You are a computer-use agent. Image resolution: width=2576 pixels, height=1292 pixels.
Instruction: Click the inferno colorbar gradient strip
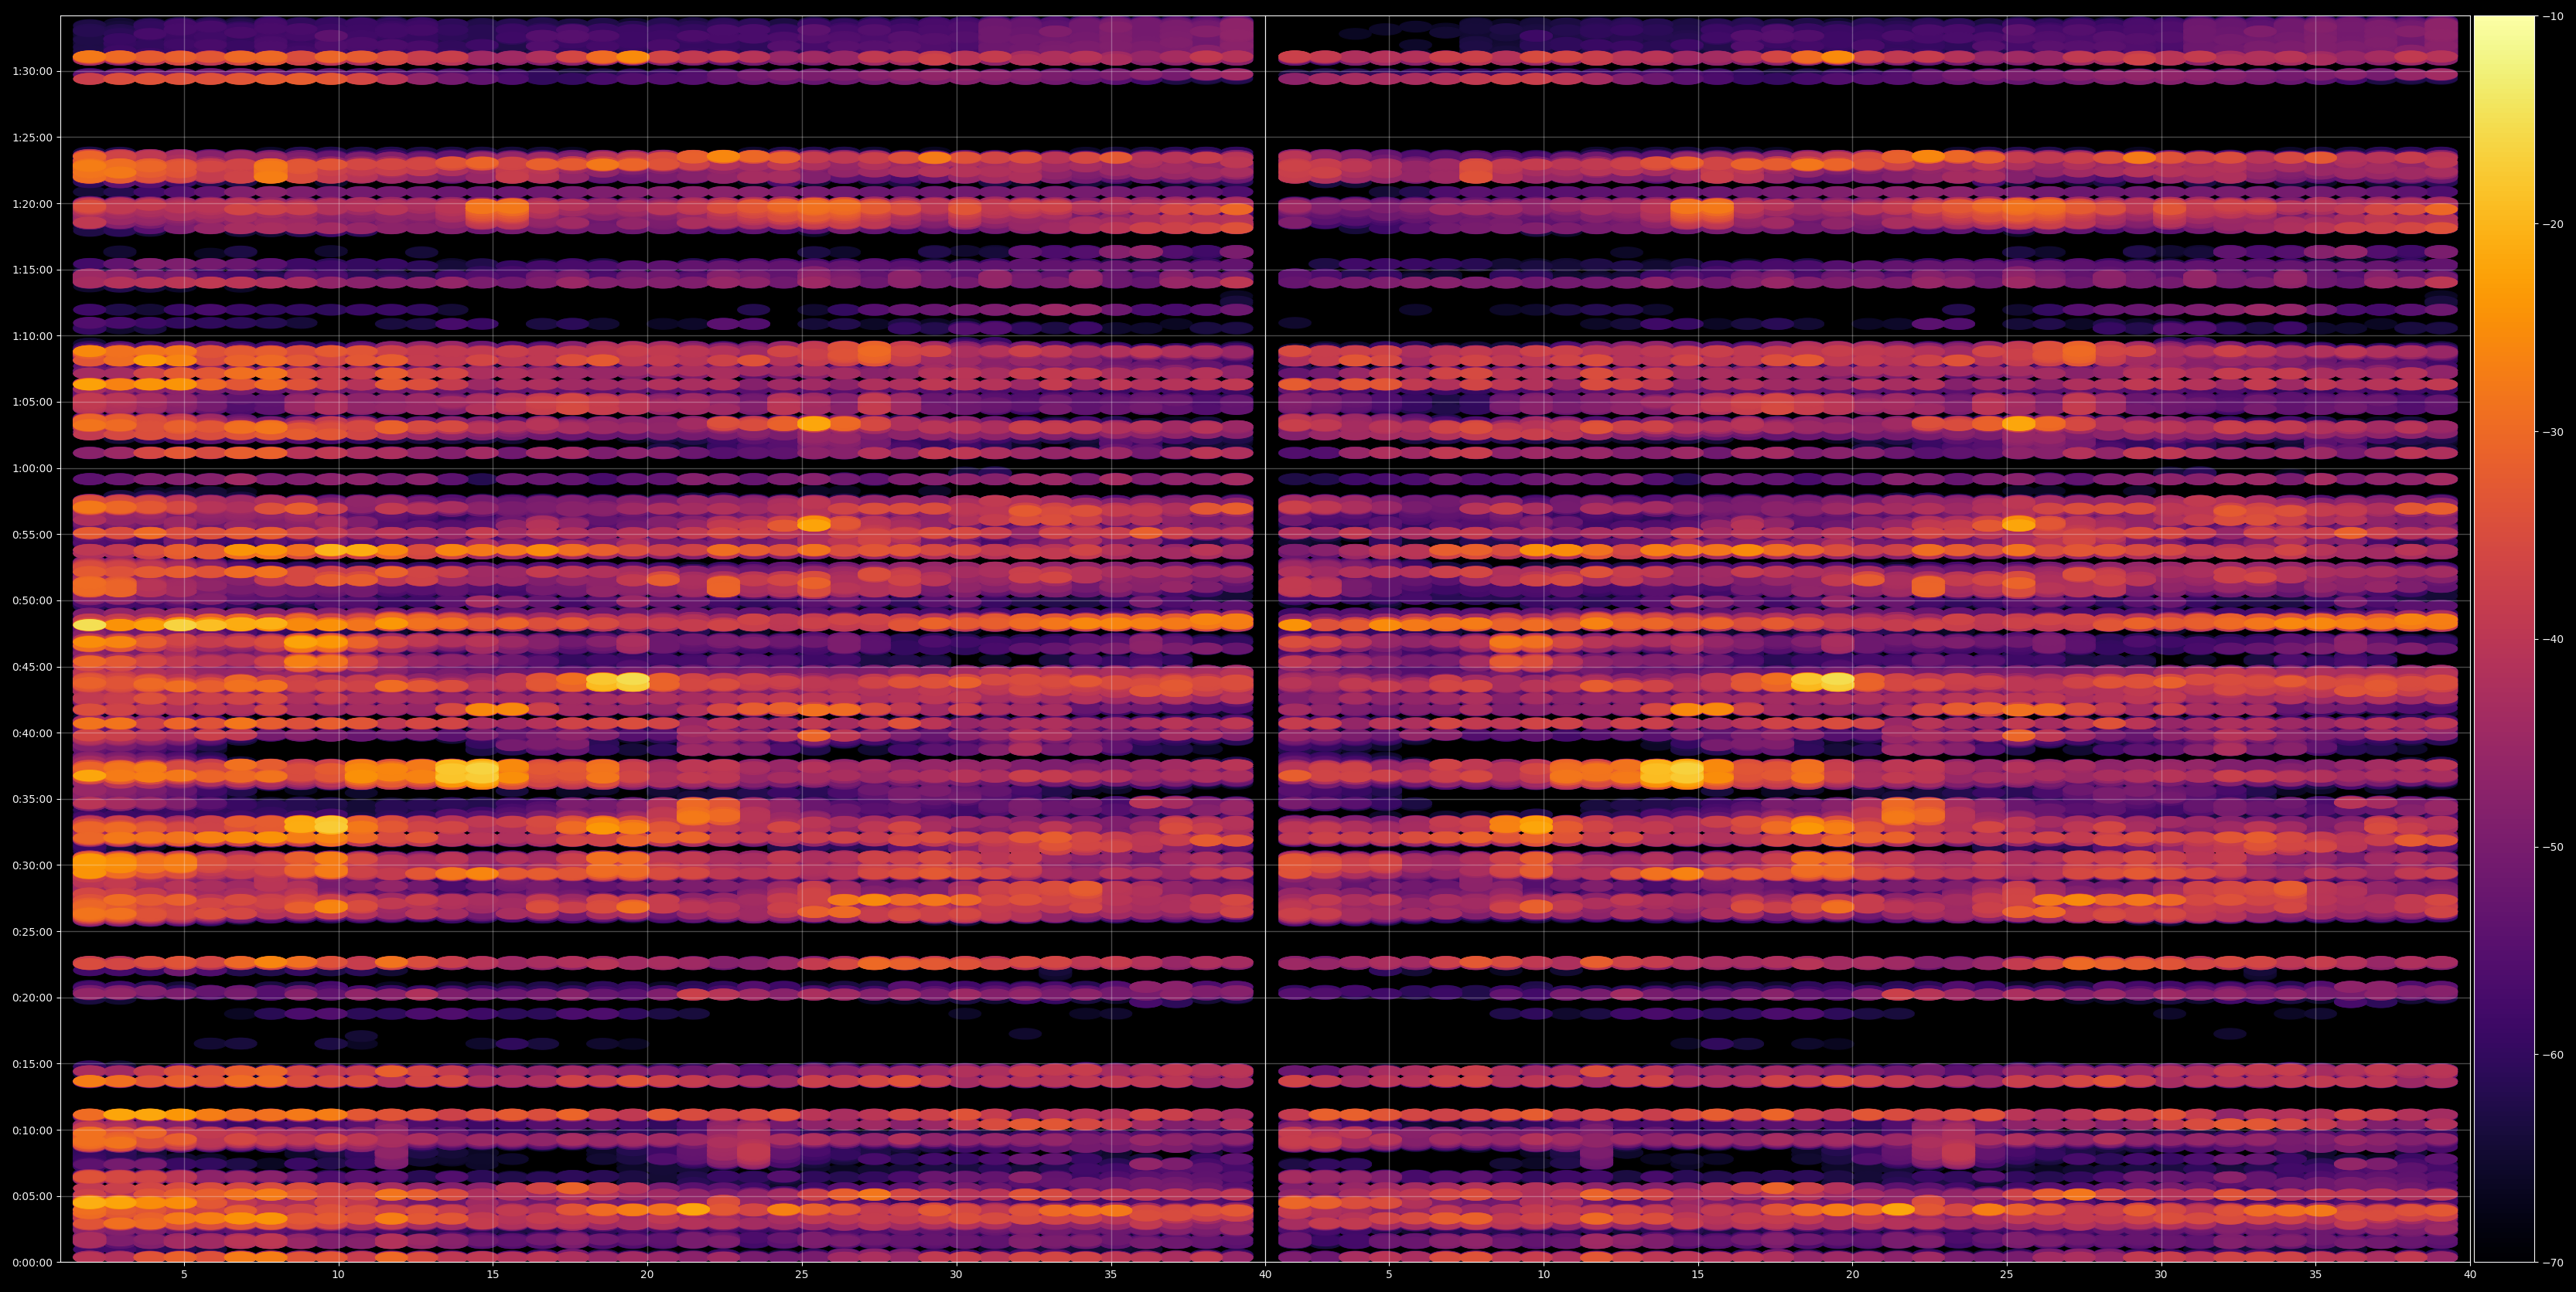click(2504, 638)
